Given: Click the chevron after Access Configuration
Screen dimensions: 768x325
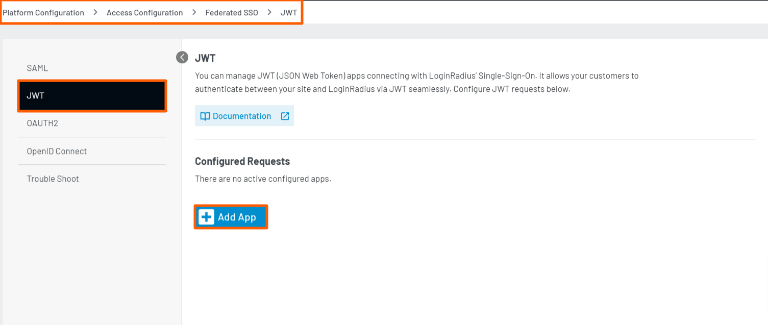Looking at the screenshot, I should click(194, 12).
